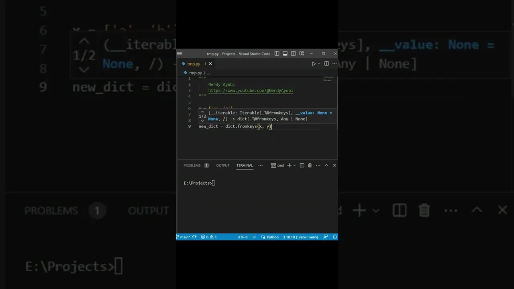The height and width of the screenshot is (289, 514).
Task: Create a new terminal with plus icon
Action: [x=289, y=165]
